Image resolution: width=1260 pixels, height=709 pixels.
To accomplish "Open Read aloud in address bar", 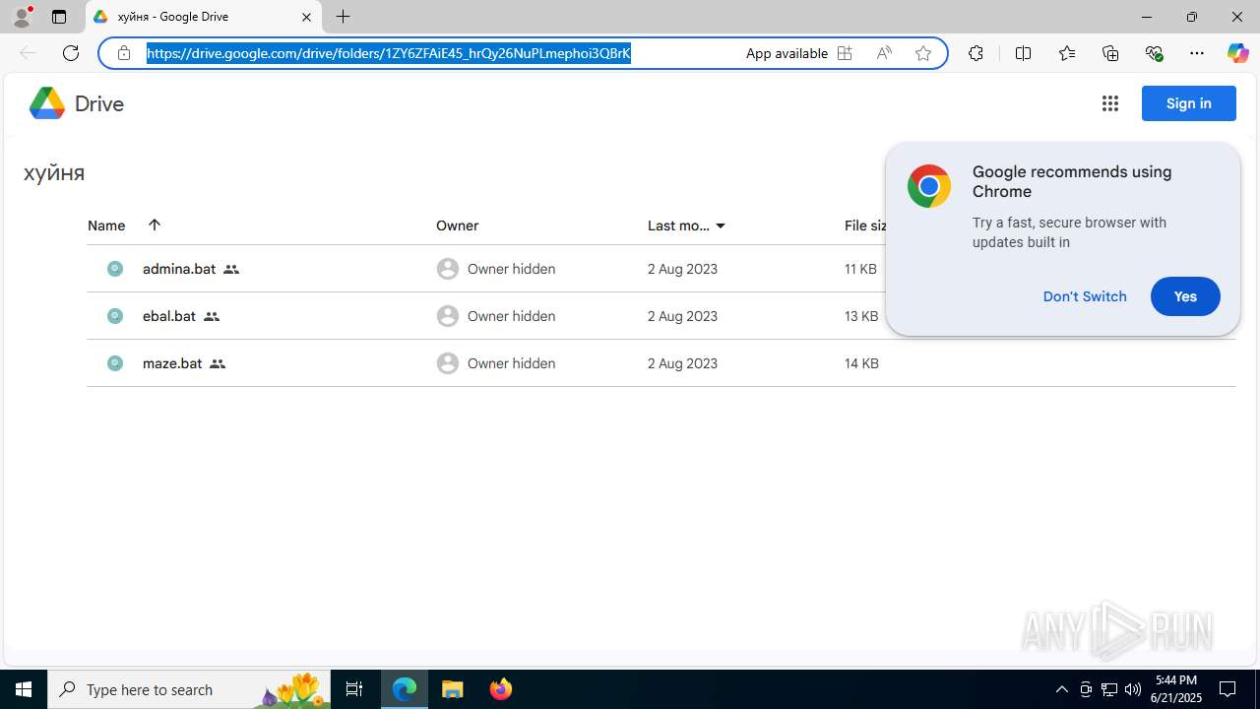I will click(884, 53).
